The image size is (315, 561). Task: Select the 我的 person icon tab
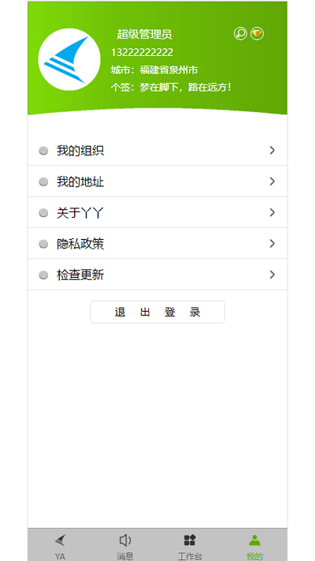254,540
